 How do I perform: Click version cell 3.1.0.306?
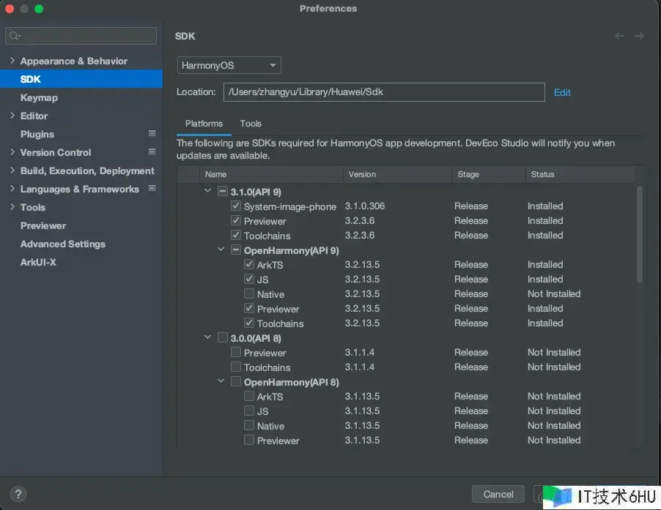click(x=365, y=206)
